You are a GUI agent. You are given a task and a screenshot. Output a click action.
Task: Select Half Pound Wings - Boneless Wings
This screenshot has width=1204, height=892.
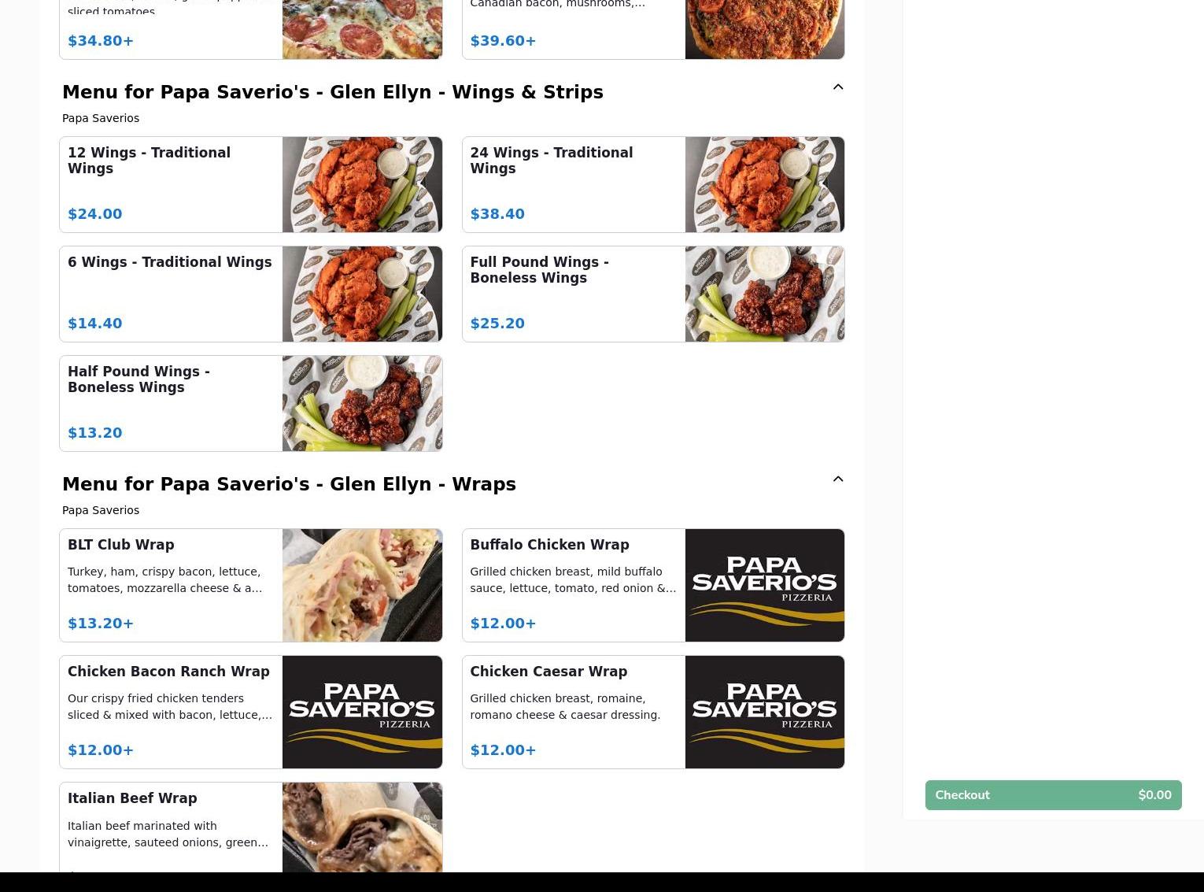point(250,404)
